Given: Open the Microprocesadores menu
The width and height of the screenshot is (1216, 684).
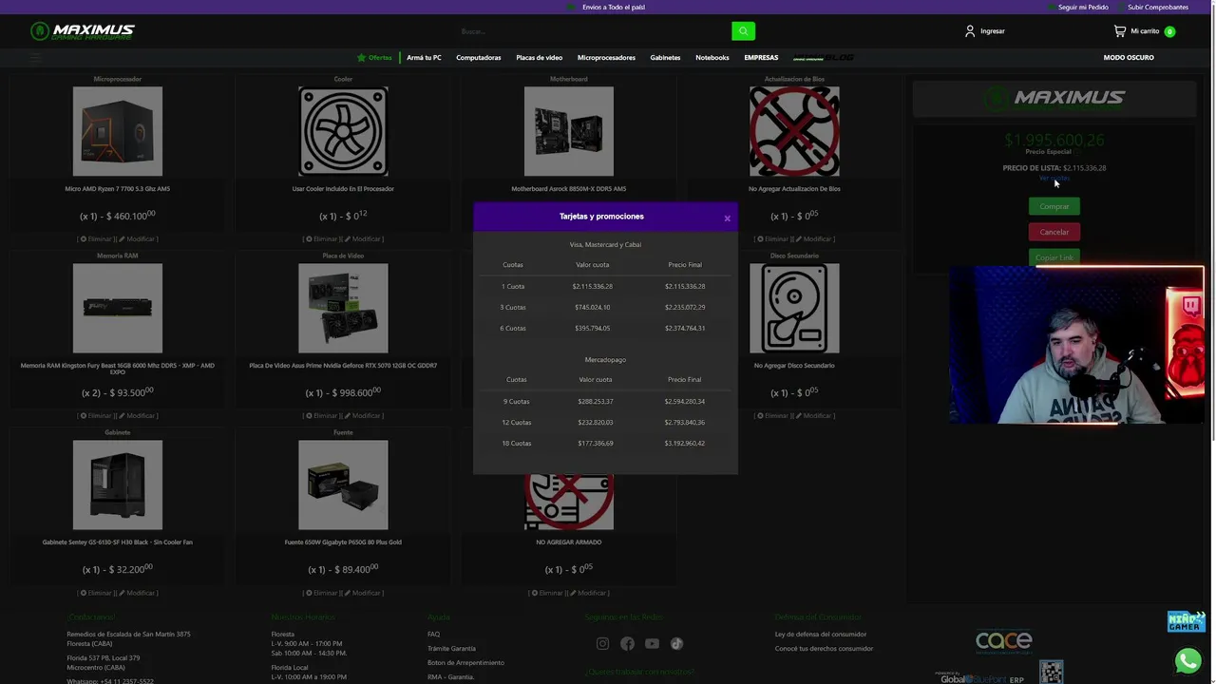Looking at the screenshot, I should 606,57.
